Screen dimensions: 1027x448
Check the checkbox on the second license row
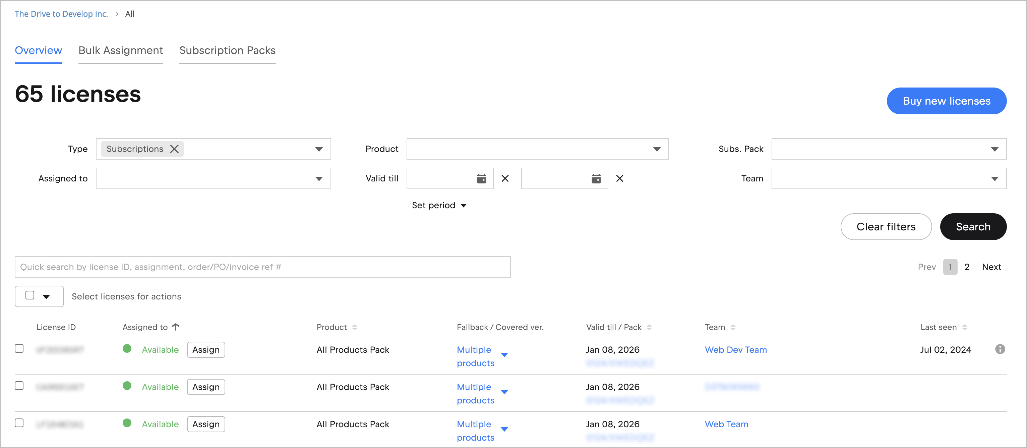point(19,385)
